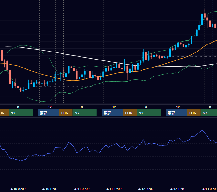
Task: Click the LDN session block on 4/12
Action: pos(194,113)
